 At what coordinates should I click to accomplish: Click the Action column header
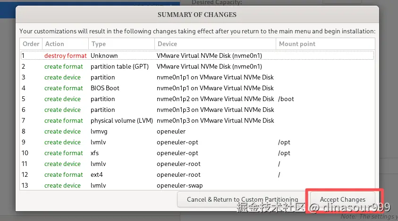pyautogui.click(x=65, y=44)
